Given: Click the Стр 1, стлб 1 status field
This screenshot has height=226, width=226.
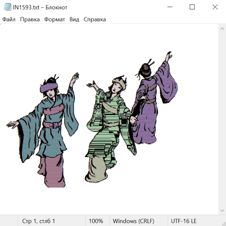Looking at the screenshot, I should (38, 221).
